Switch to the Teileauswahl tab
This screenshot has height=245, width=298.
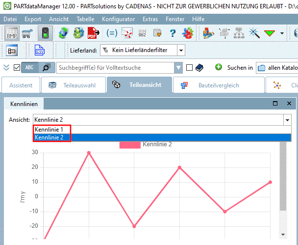pos(74,85)
